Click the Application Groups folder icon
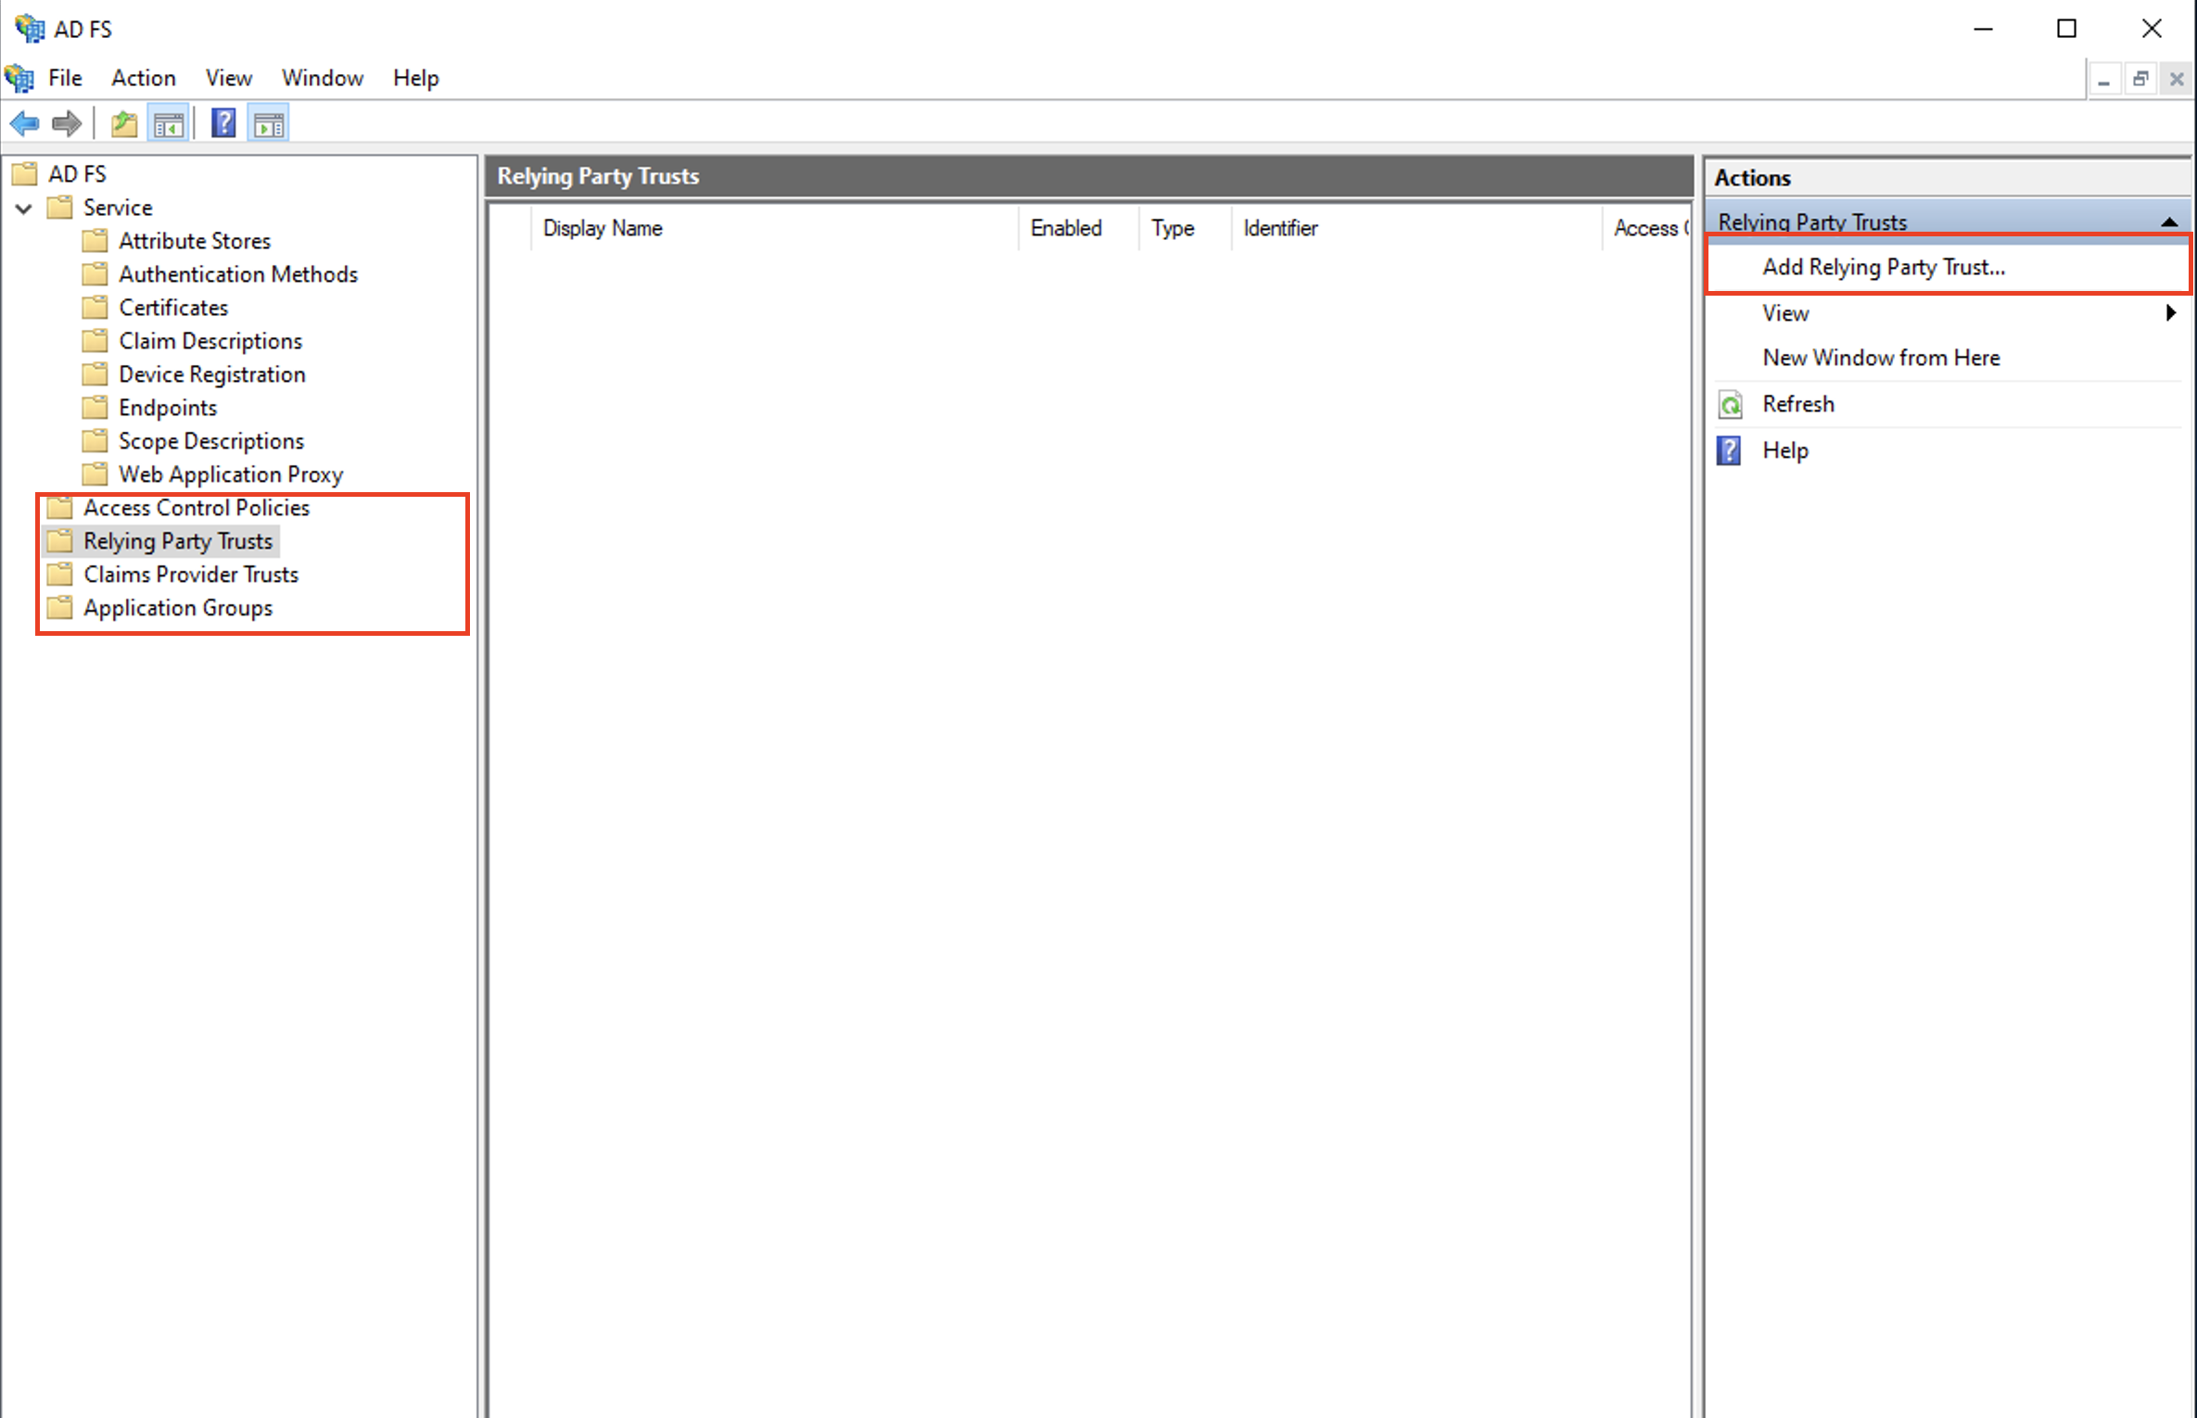The image size is (2197, 1418). (x=60, y=607)
